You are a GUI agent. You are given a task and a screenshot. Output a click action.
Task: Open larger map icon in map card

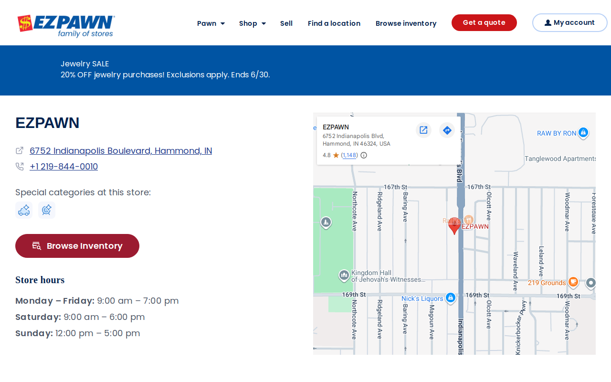[x=423, y=130]
